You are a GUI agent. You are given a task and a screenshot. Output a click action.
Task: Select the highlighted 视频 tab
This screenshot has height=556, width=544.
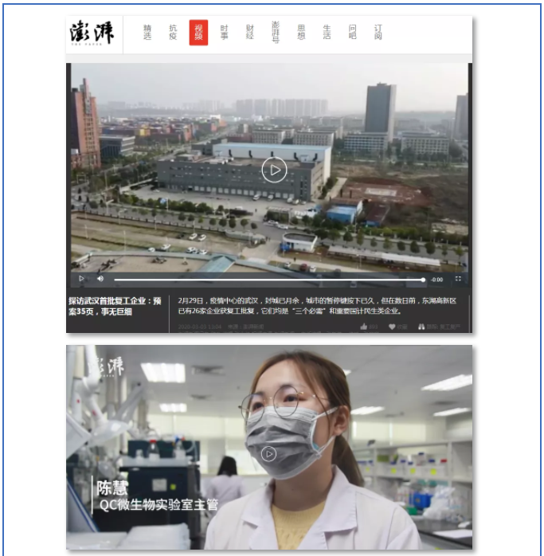tap(198, 33)
